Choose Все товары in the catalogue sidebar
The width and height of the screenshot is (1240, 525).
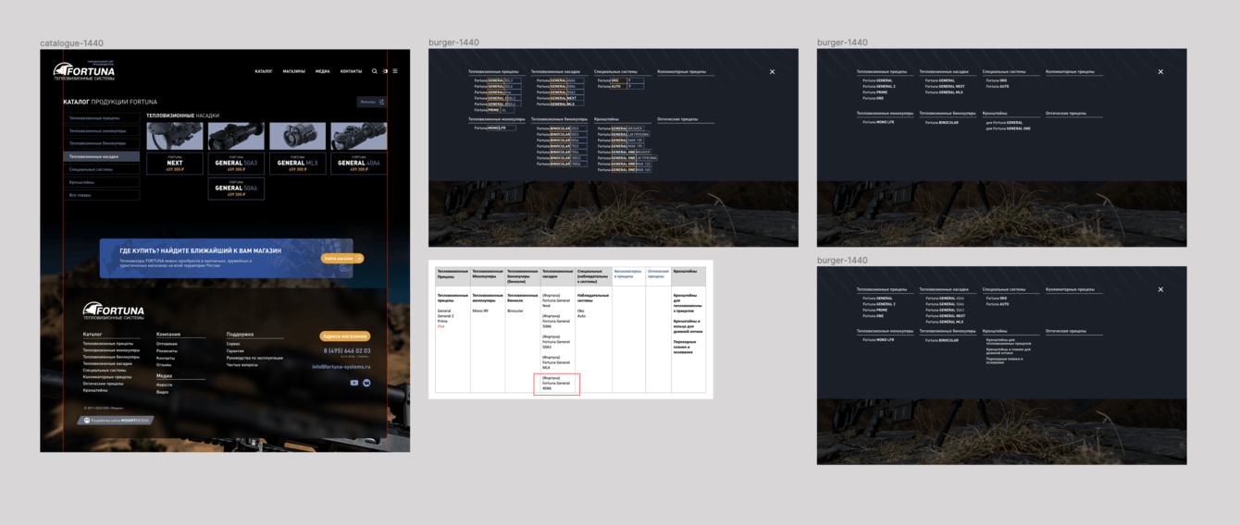pos(102,196)
